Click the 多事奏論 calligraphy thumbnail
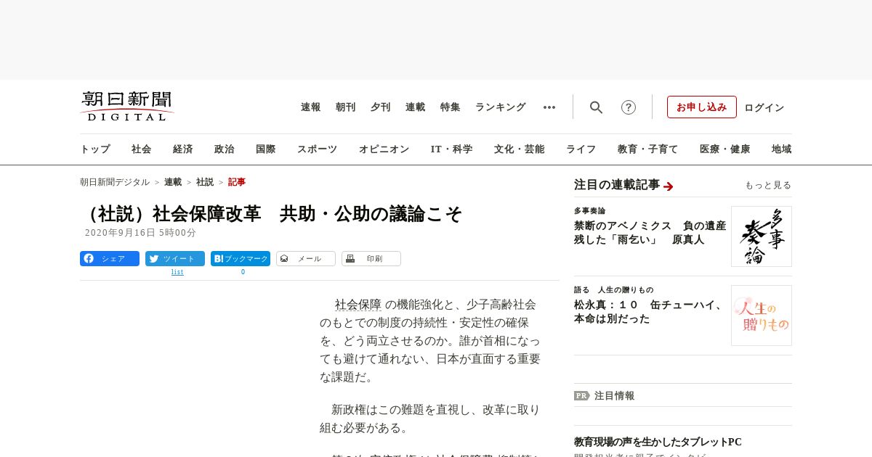Image resolution: width=872 pixels, height=457 pixels. 762,236
